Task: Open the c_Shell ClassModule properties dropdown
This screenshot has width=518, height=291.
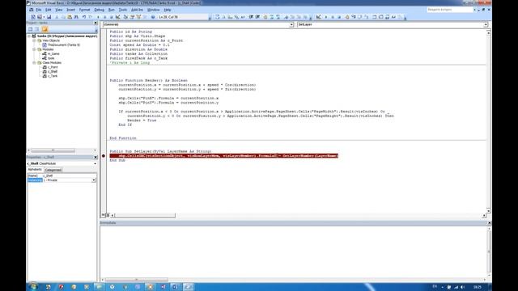Action: 96,163
